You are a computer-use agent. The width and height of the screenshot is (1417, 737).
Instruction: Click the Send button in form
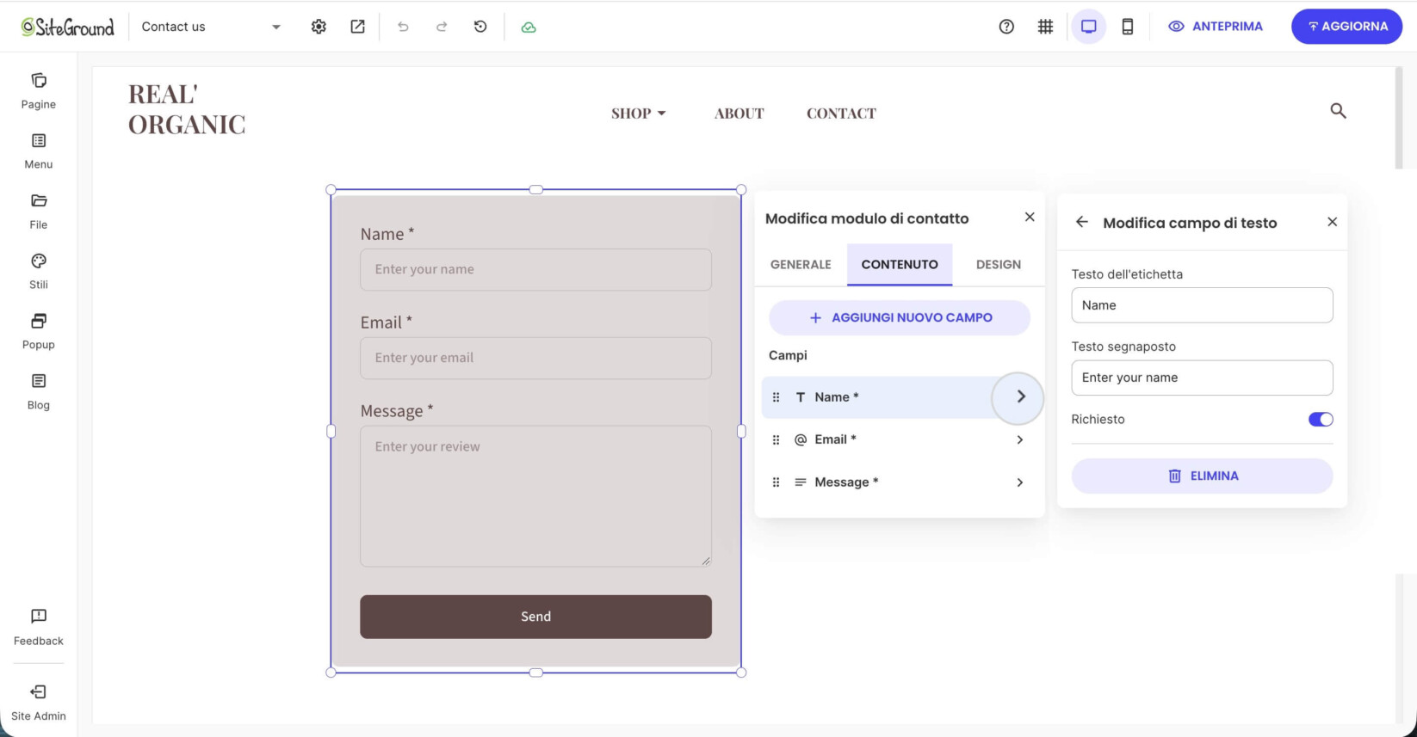tap(535, 617)
